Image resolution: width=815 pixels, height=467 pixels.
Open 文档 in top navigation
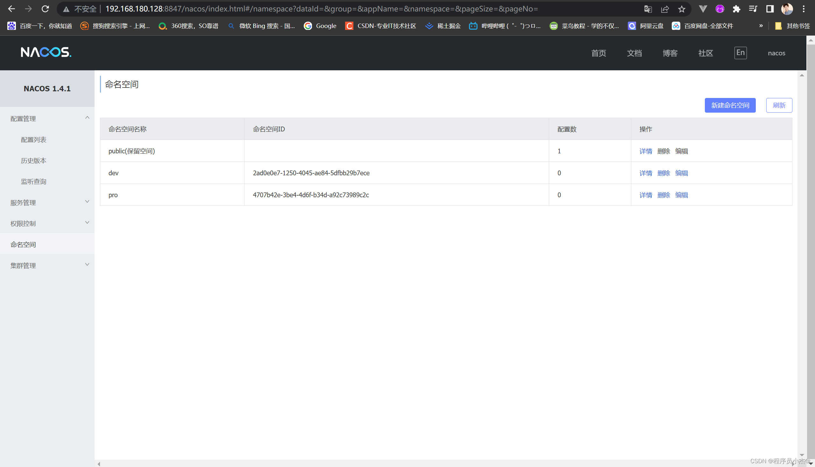click(634, 53)
